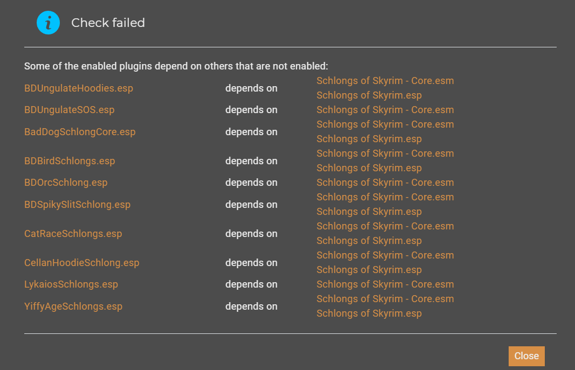Open the BDBirdSchlongs.esp plugin link
This screenshot has width=575, height=370.
pos(70,161)
